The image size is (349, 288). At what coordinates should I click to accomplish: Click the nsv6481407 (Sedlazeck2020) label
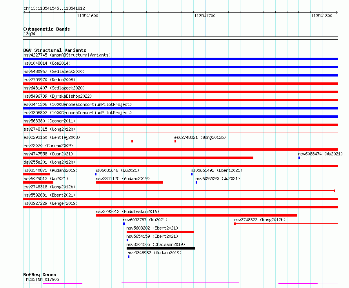point(54,88)
